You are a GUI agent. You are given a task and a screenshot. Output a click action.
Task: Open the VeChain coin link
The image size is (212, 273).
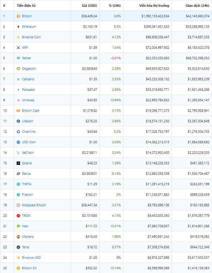pyautogui.click(x=28, y=153)
